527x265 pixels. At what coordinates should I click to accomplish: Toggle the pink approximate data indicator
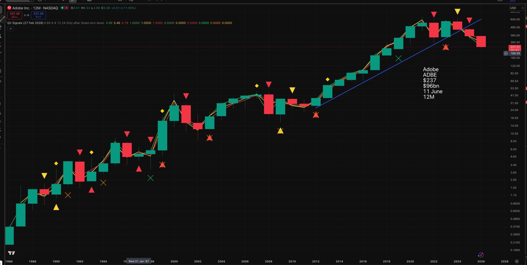tap(67, 8)
